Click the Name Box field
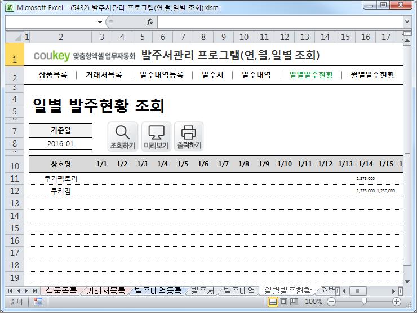 click(x=51, y=22)
